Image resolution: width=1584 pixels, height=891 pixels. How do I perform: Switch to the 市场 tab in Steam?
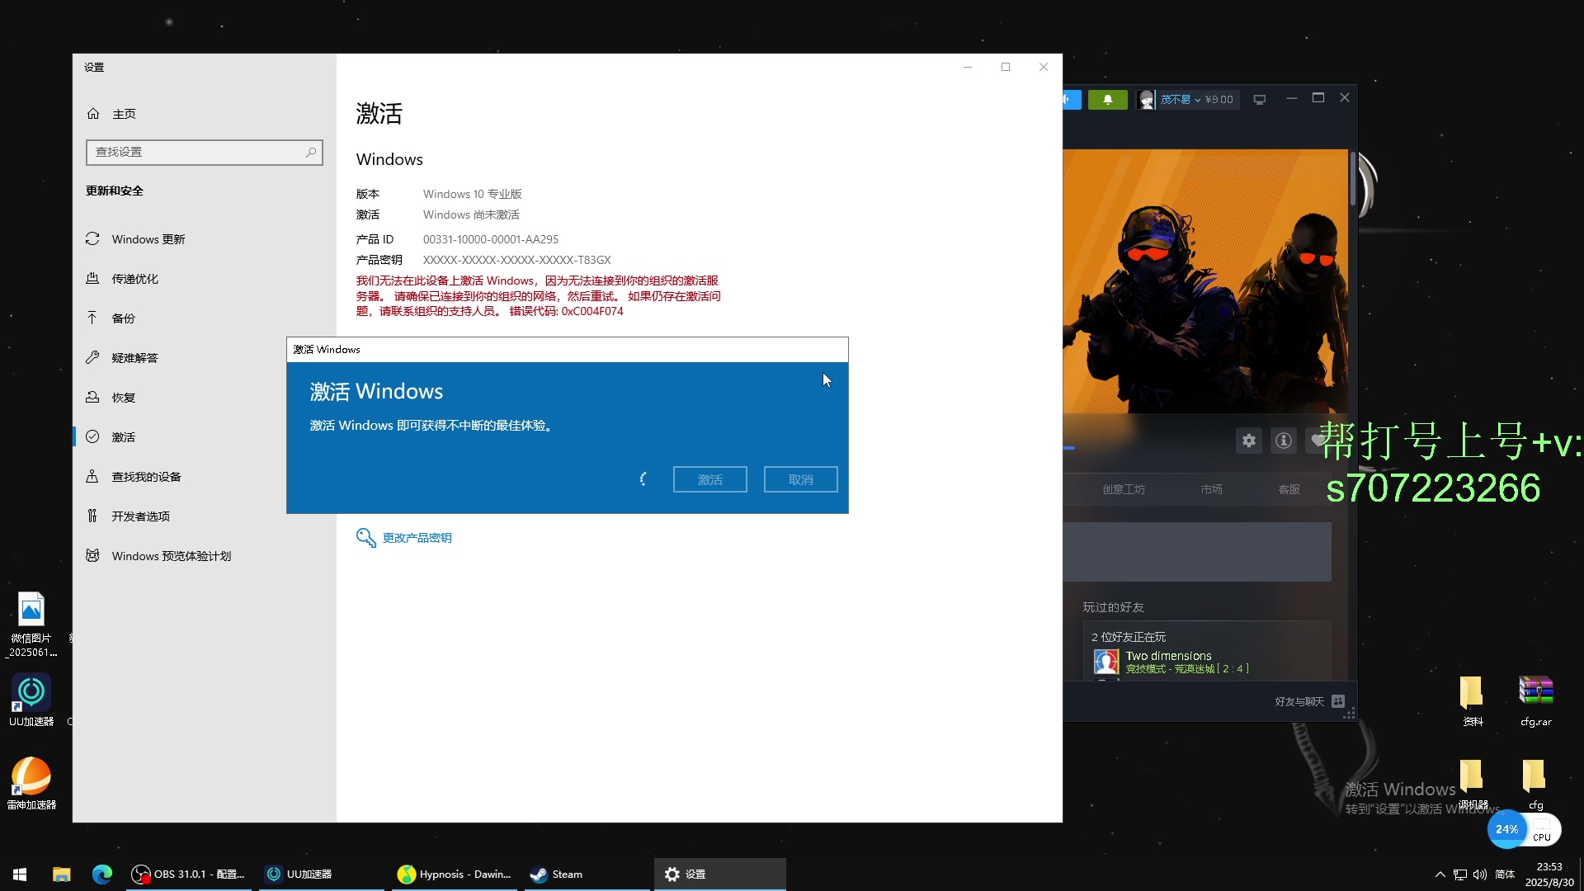1212,489
